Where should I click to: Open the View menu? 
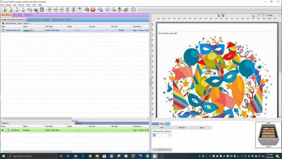click(x=34, y=5)
